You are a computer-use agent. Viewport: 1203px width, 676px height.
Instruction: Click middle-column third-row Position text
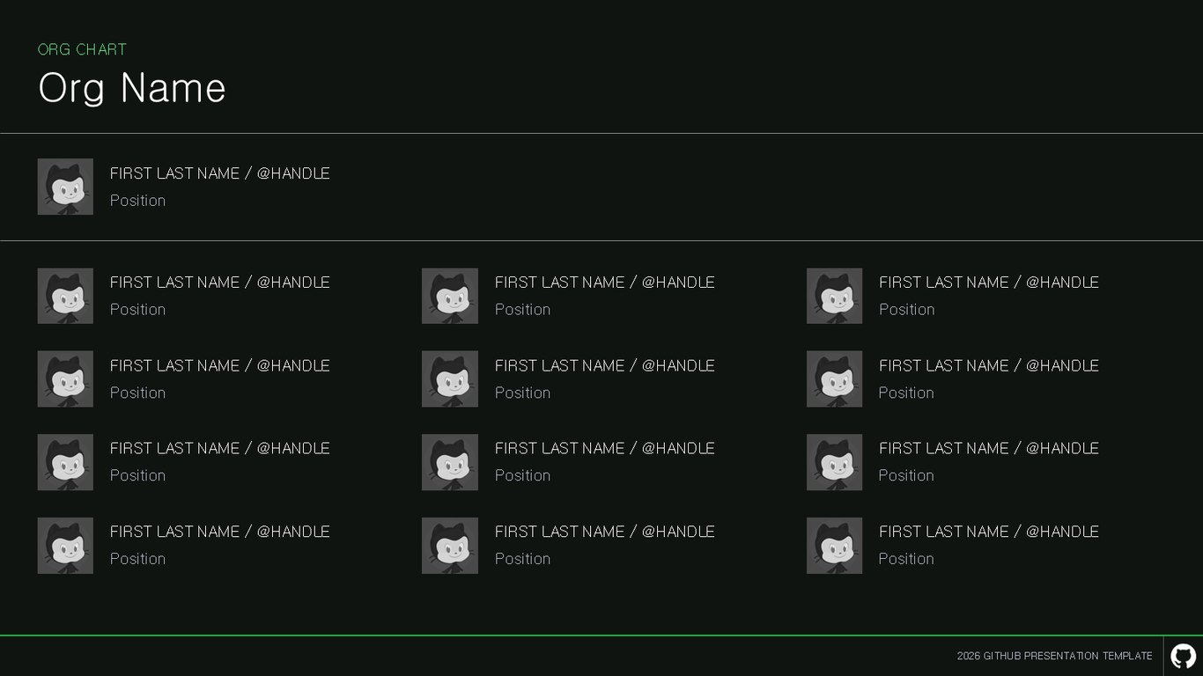pos(522,475)
